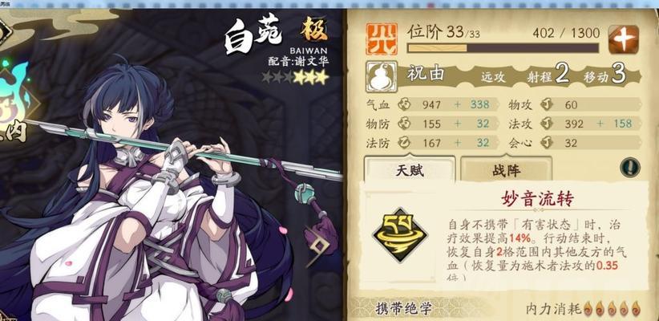
Task: Click the 妙音流转 talent skill icon
Action: coord(400,234)
